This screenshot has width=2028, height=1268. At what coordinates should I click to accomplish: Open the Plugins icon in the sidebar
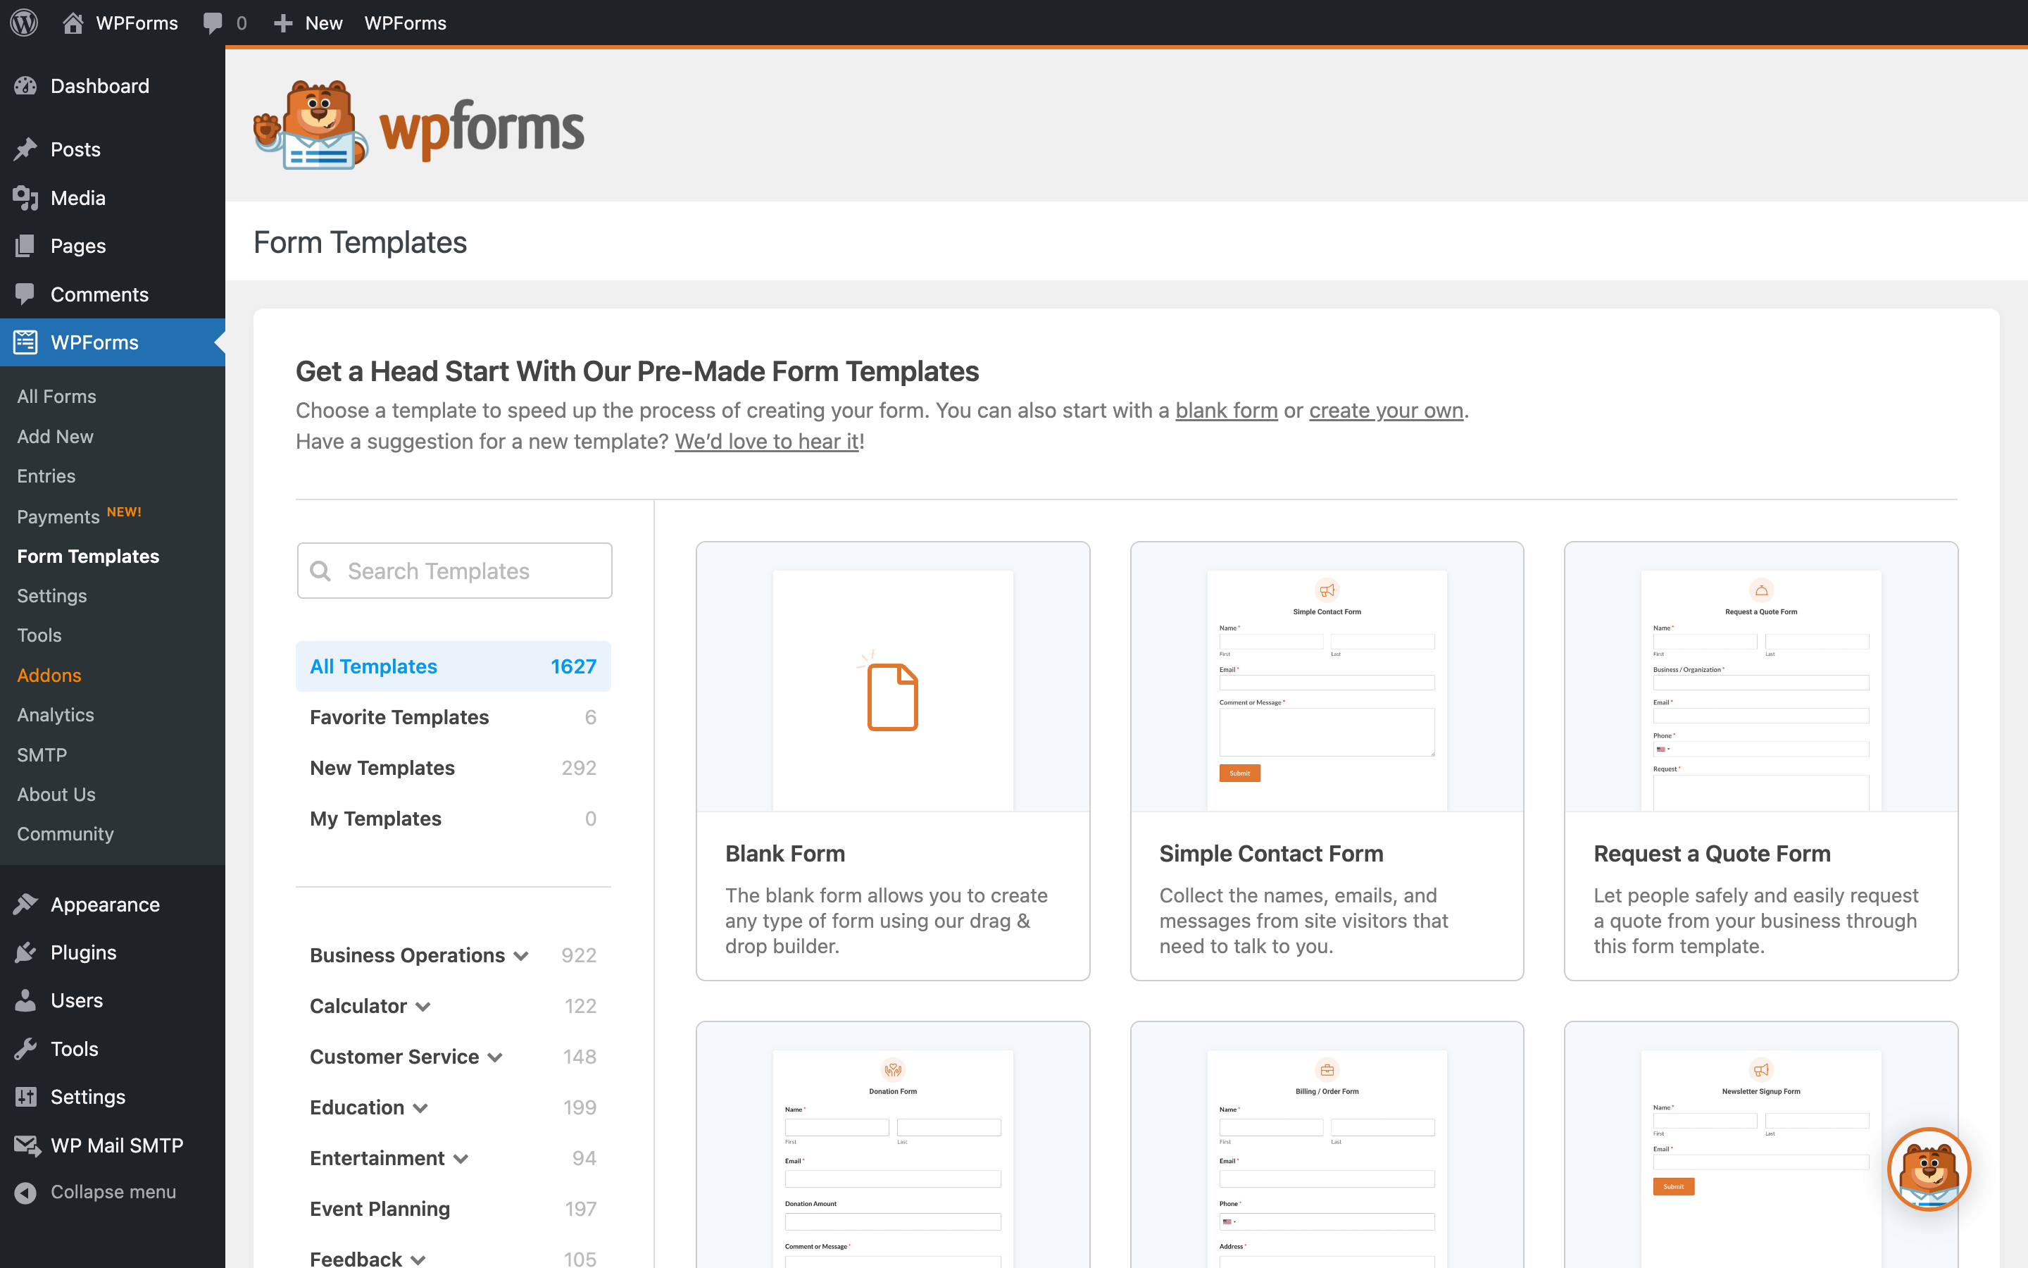pos(26,952)
